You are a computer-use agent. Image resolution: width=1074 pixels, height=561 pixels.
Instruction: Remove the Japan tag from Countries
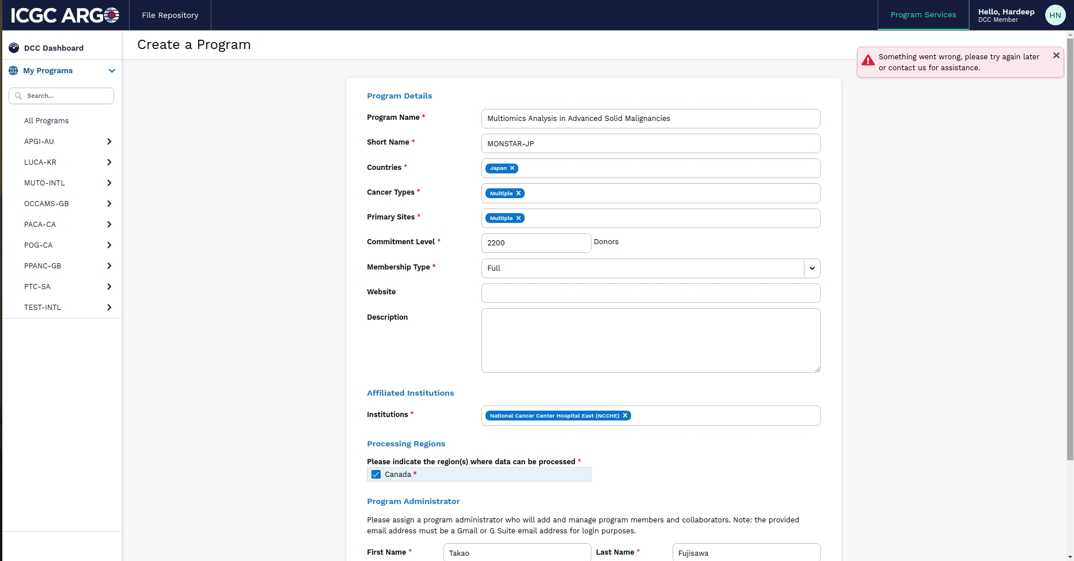511,168
